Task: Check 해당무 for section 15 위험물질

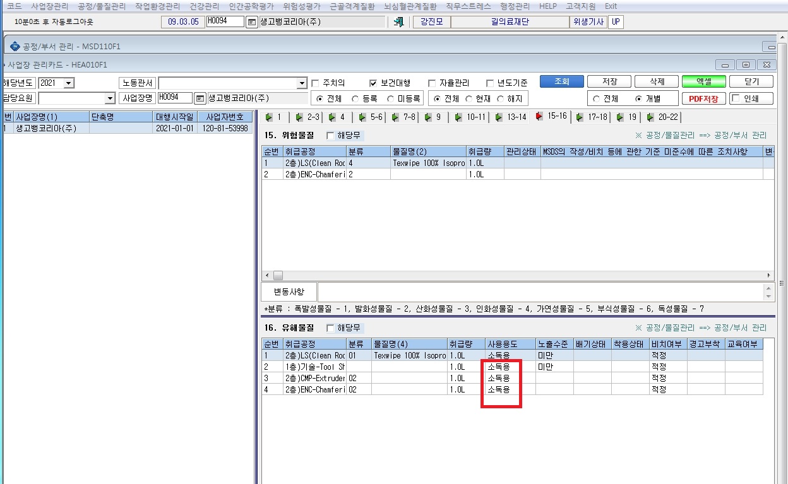Action: (330, 136)
